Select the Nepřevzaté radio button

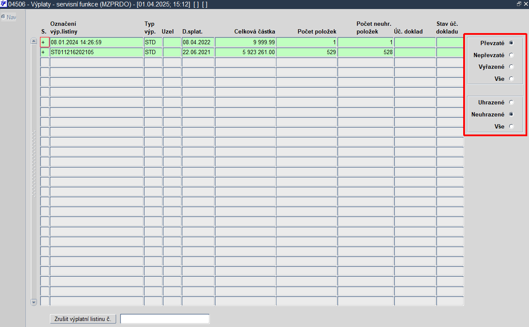coord(511,55)
